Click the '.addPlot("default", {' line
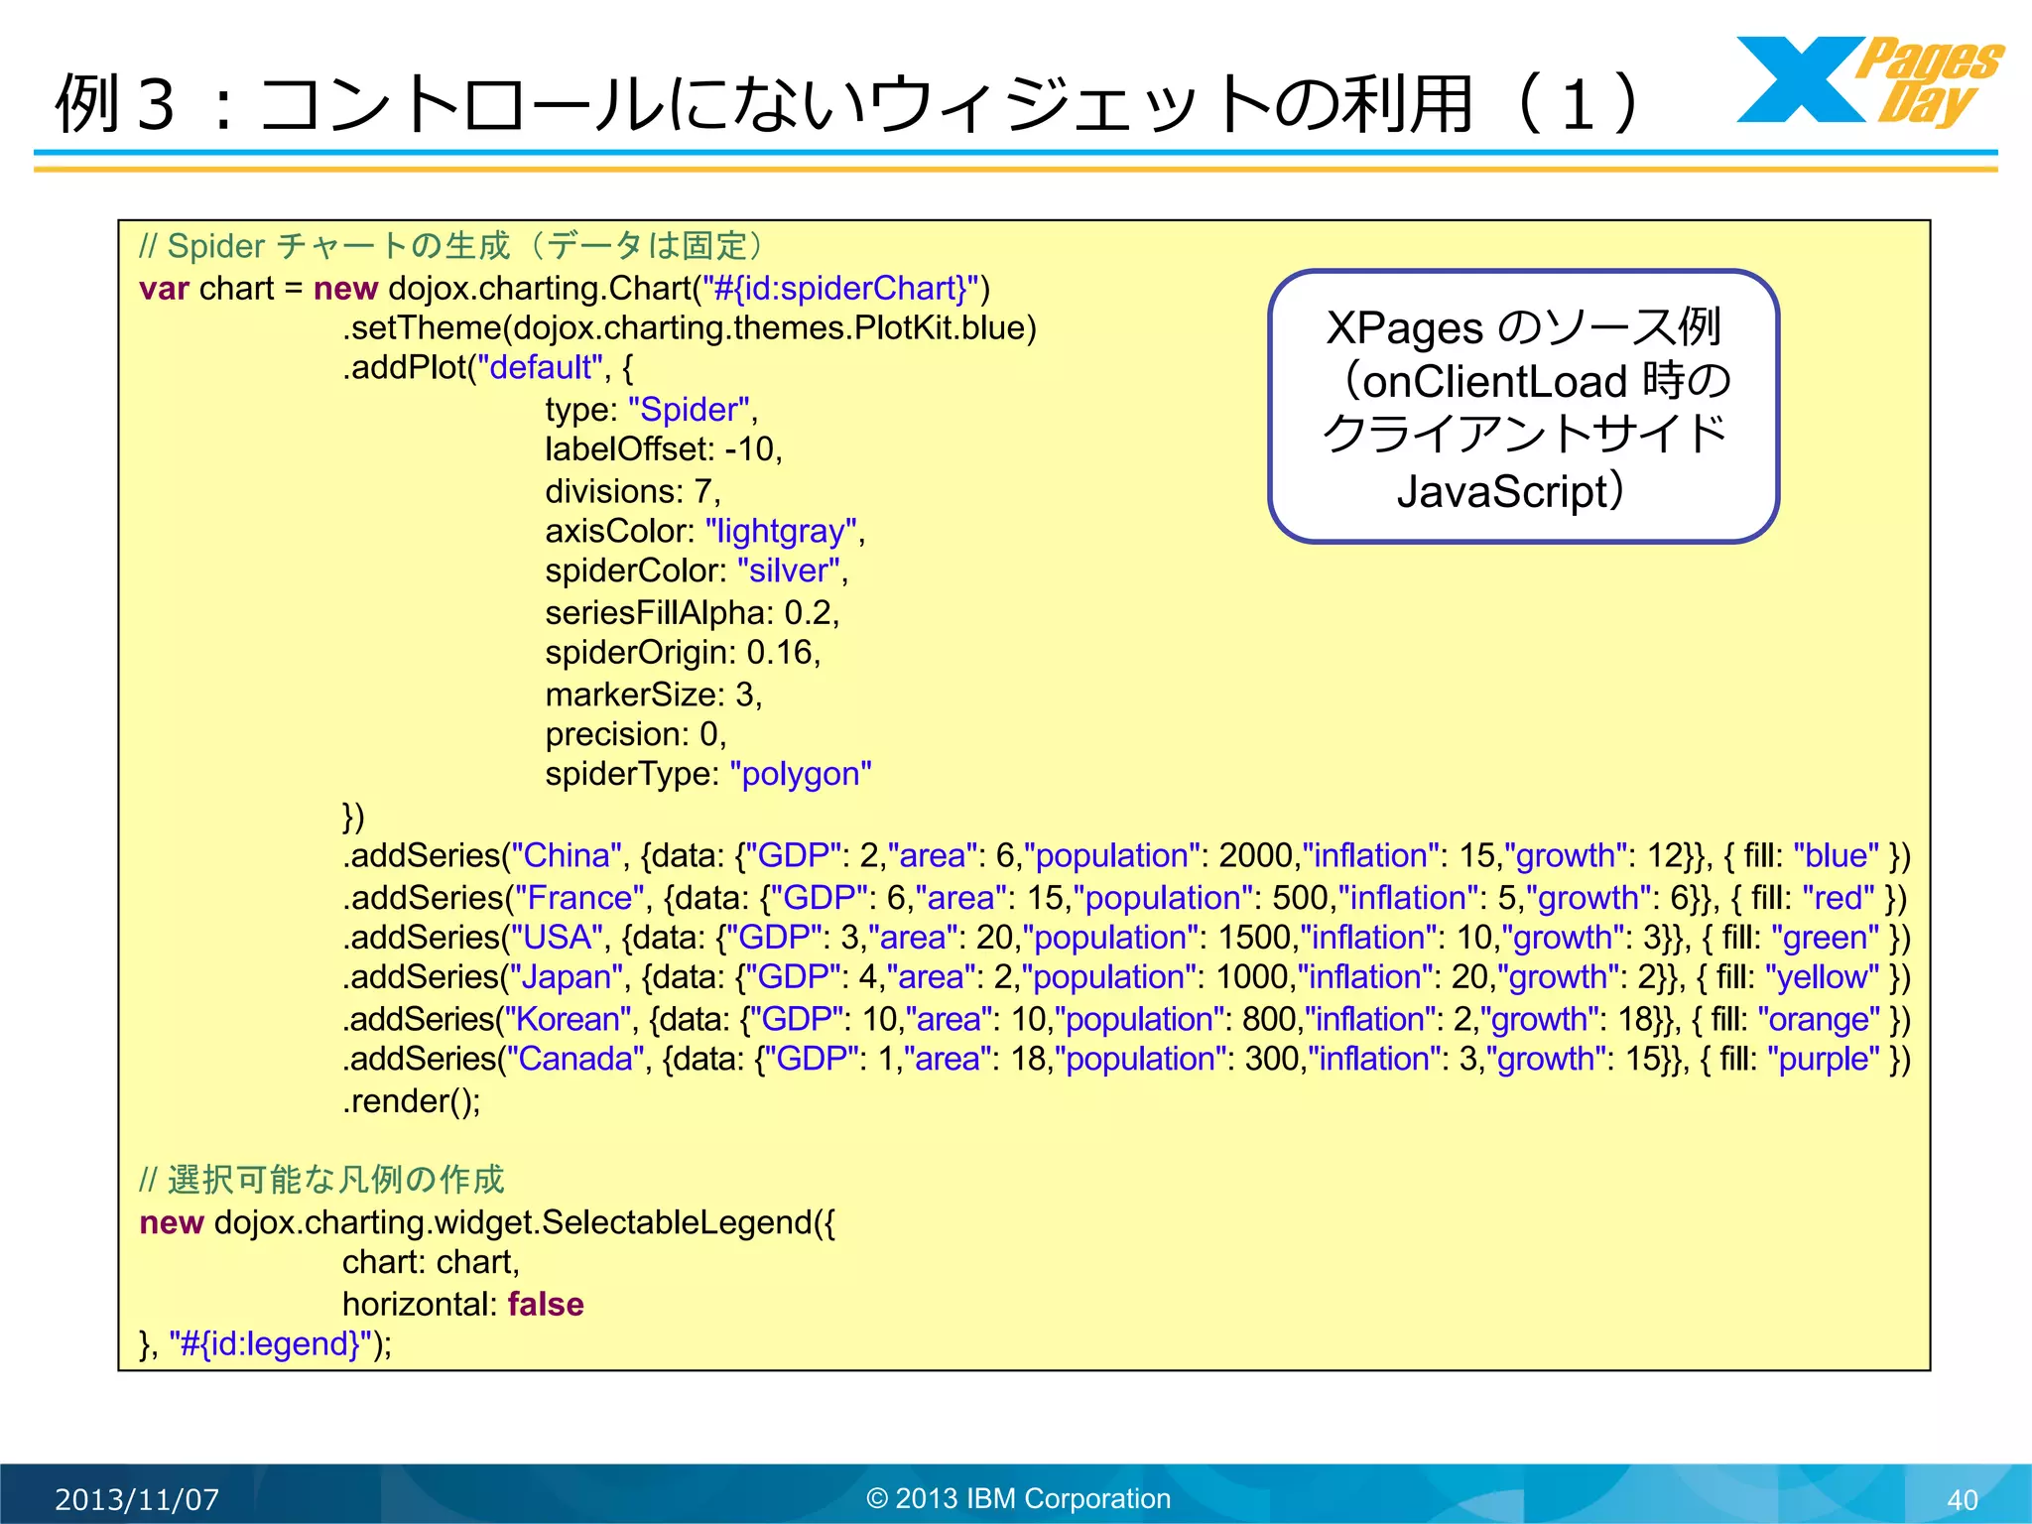Screen dimensions: 2032x1524 (x=488, y=367)
